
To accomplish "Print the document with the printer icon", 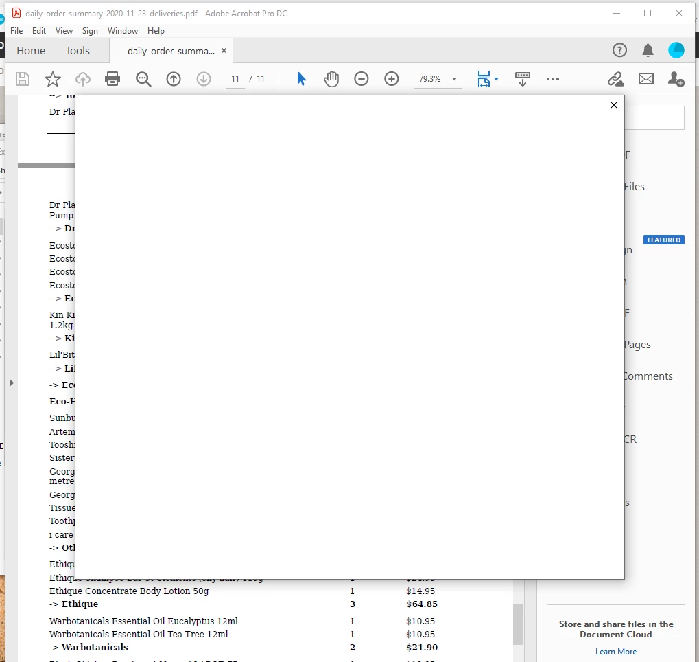I will coord(112,79).
